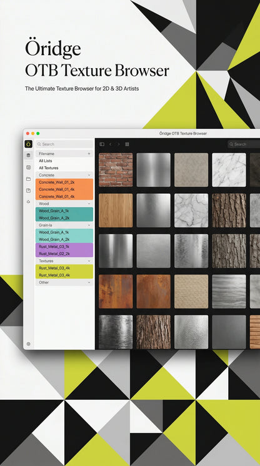Image resolution: width=260 pixels, height=466 pixels.
Task: Open the rust thumbnail left of beige fabric
Action: 154,291
